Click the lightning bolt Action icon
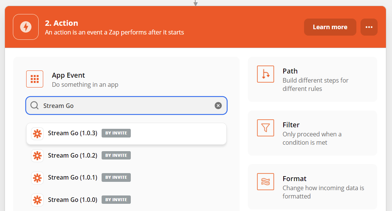392x211 pixels. [x=26, y=27]
